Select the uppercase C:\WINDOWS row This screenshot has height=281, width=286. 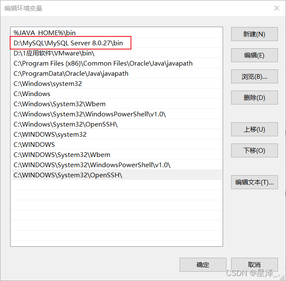(x=117, y=144)
